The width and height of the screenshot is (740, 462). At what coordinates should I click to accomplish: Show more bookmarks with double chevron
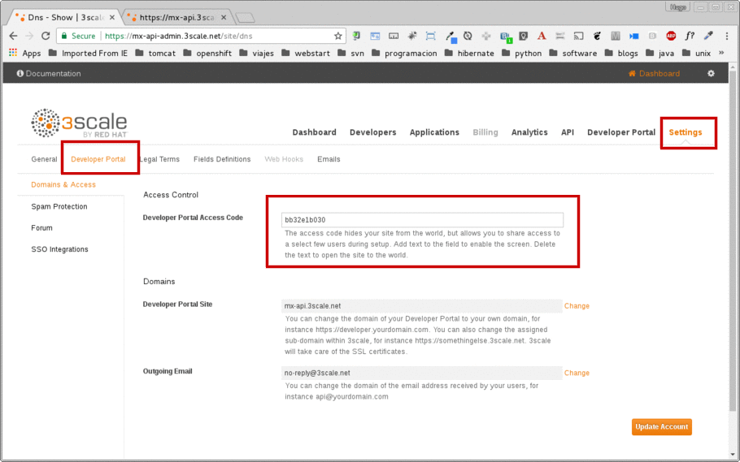pos(721,53)
